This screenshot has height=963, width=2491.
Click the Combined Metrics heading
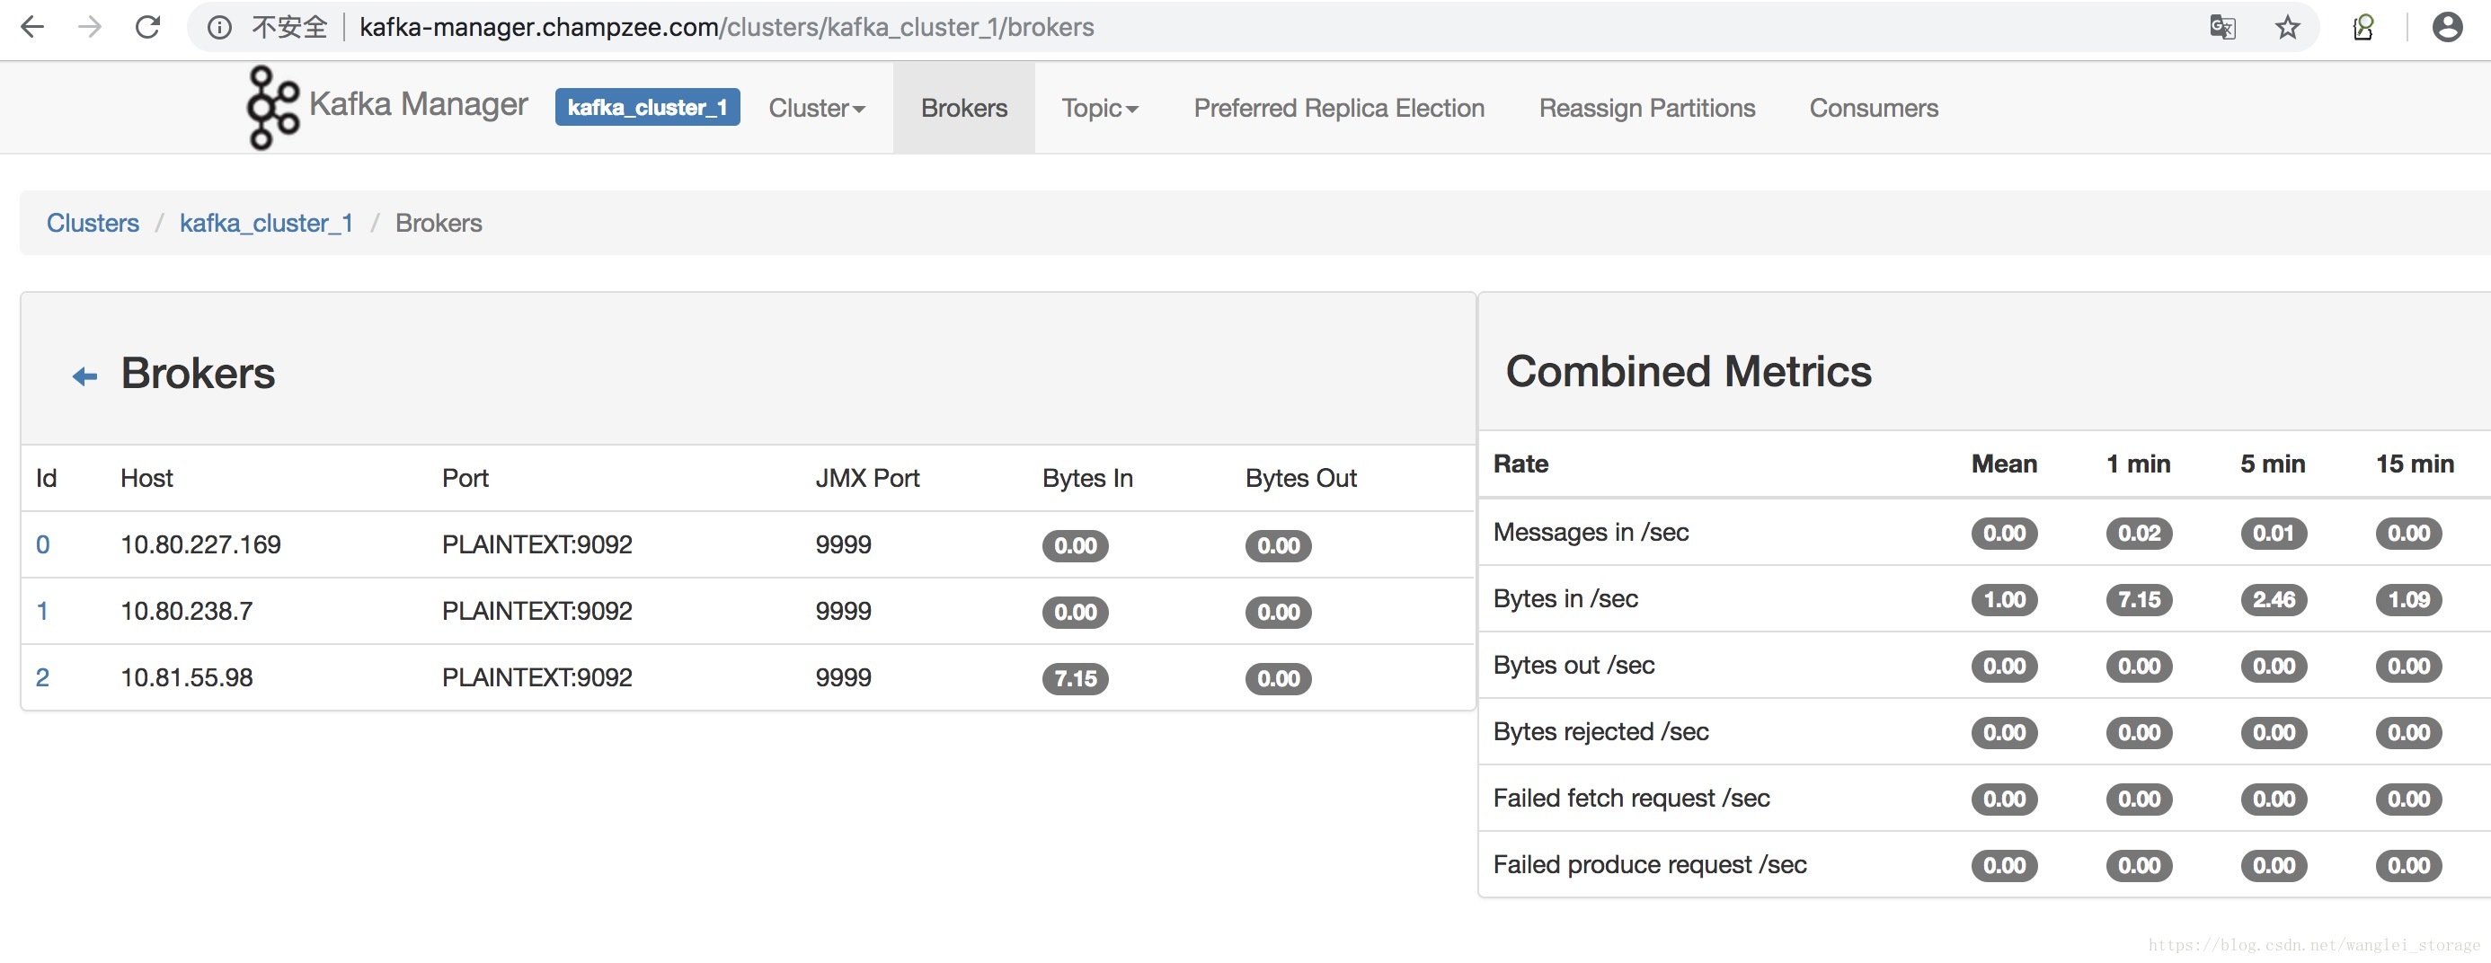tap(1689, 371)
